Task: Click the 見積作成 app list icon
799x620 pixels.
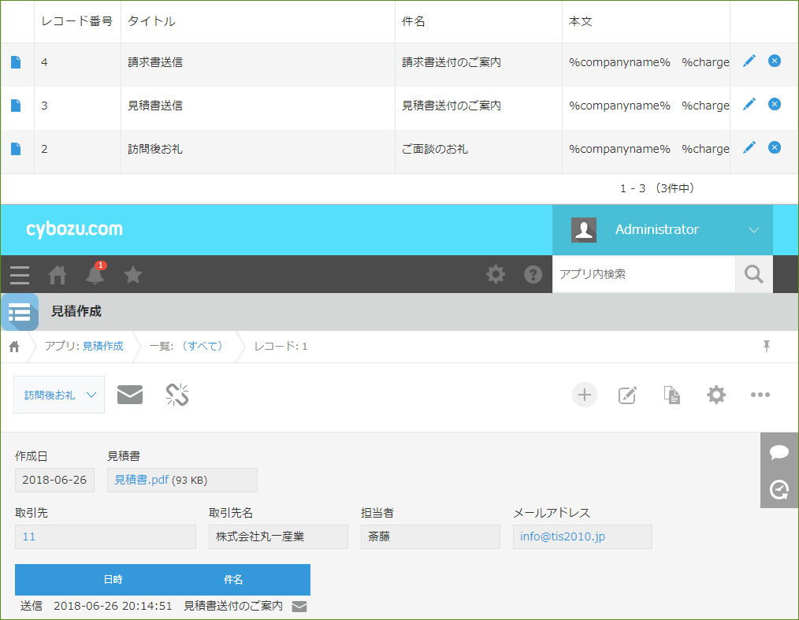Action: click(20, 312)
